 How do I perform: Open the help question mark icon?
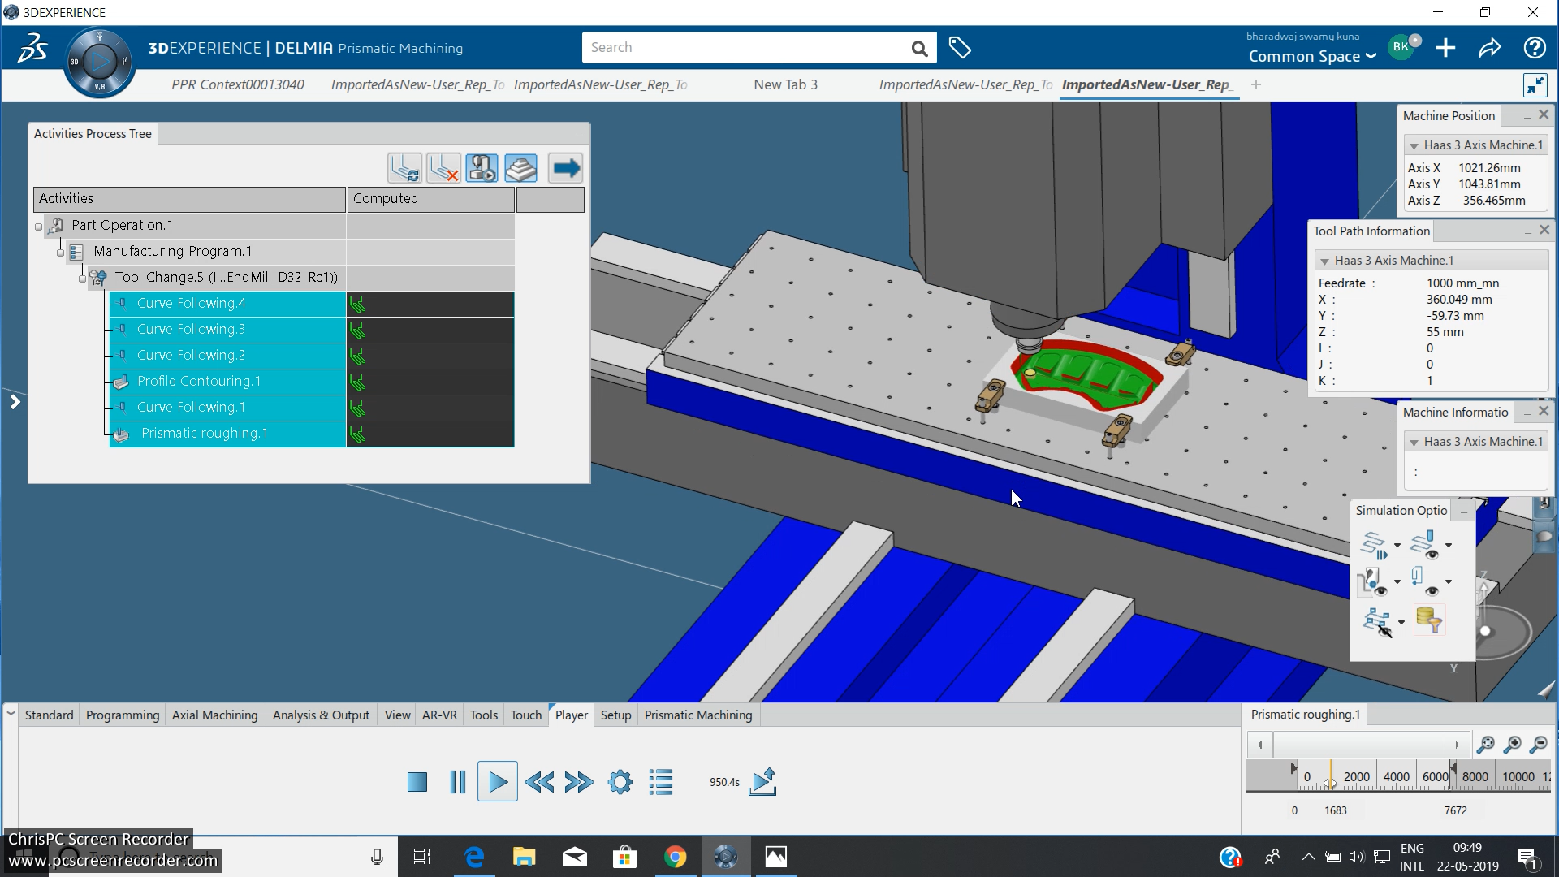pyautogui.click(x=1535, y=48)
